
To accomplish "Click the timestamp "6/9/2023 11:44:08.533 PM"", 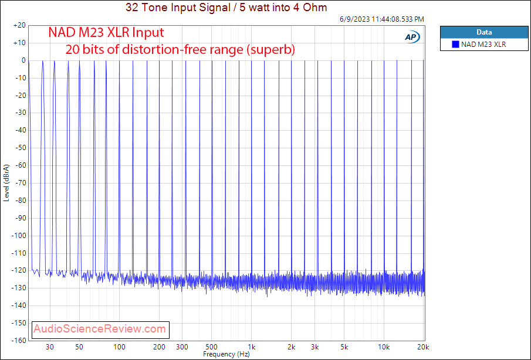I will [381, 19].
